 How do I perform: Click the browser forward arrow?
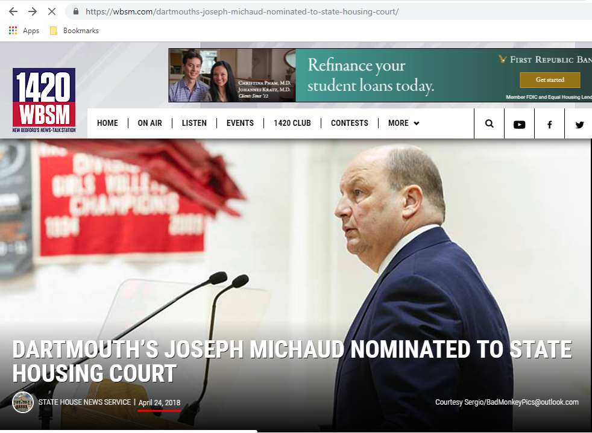(33, 11)
